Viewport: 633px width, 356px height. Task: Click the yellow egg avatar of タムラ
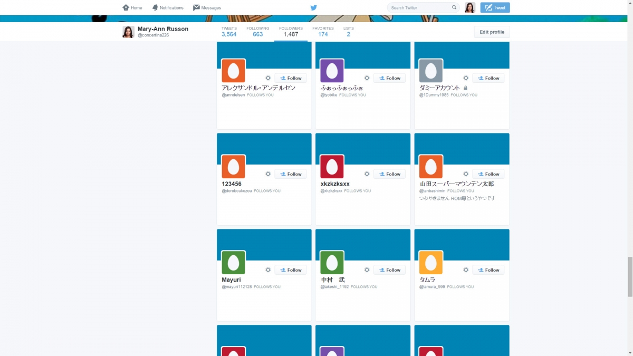[x=431, y=263]
